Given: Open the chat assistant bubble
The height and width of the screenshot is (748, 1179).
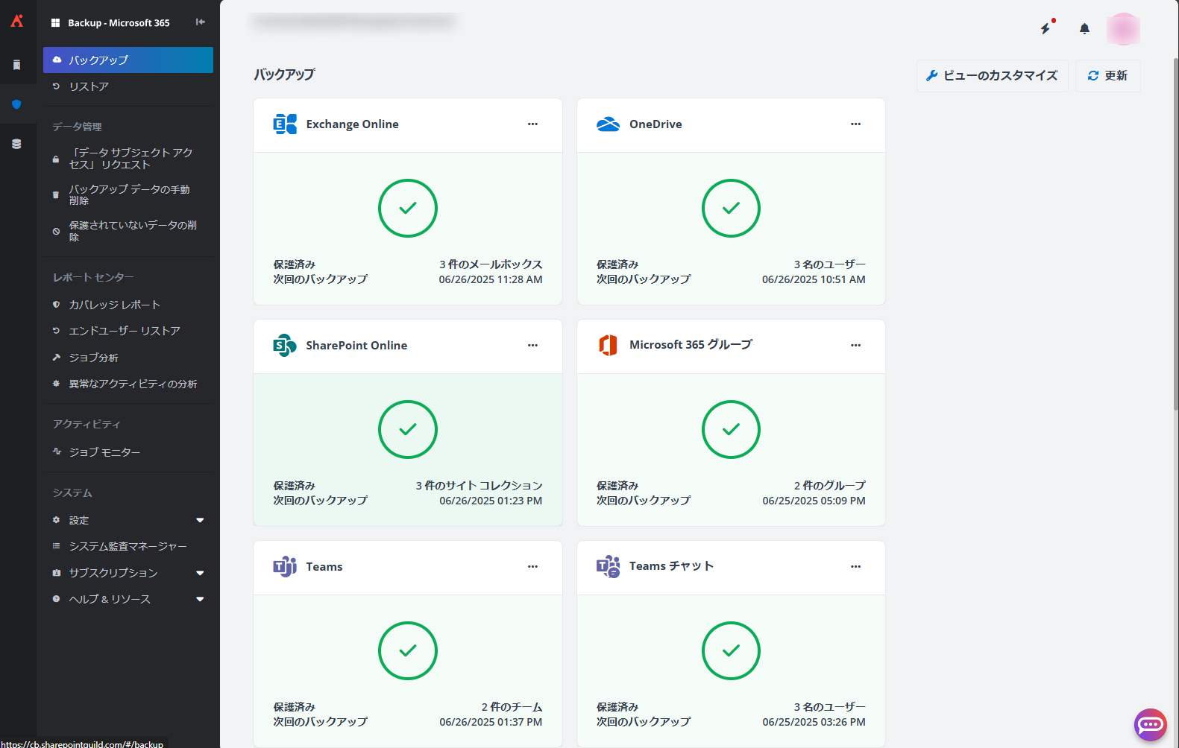Looking at the screenshot, I should [1150, 724].
